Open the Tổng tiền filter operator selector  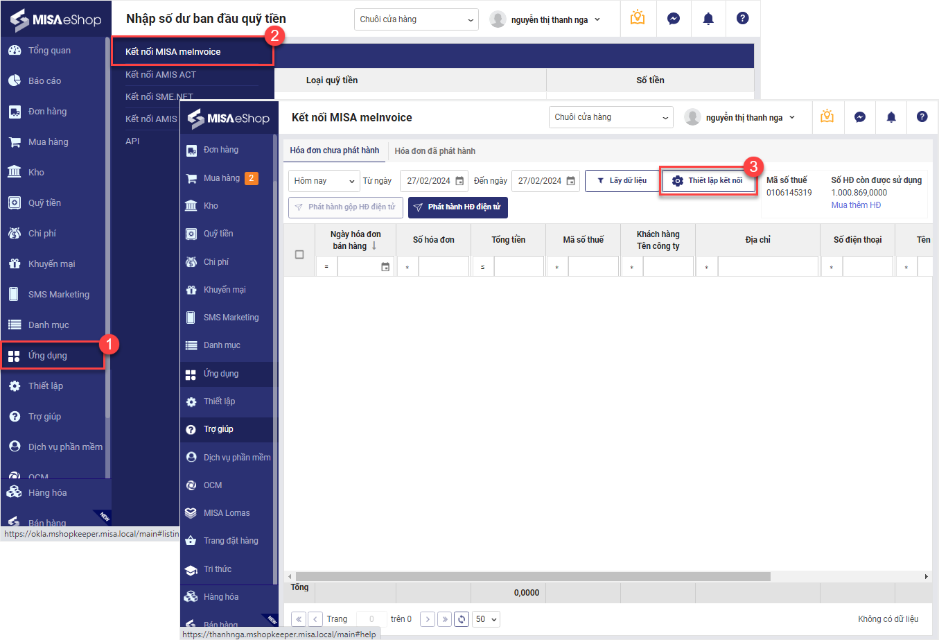pos(483,267)
